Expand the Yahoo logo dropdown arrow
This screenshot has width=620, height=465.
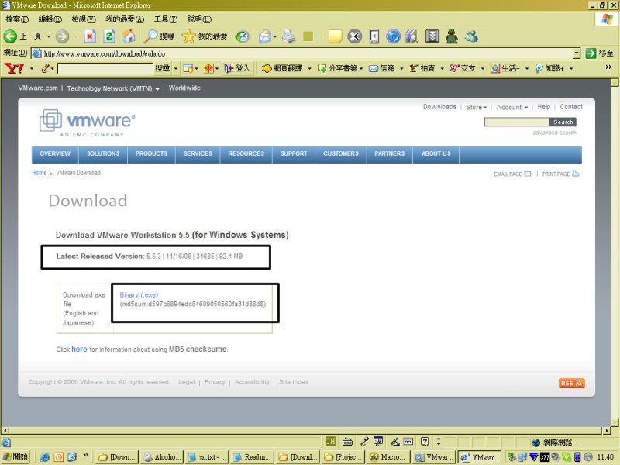click(x=32, y=68)
